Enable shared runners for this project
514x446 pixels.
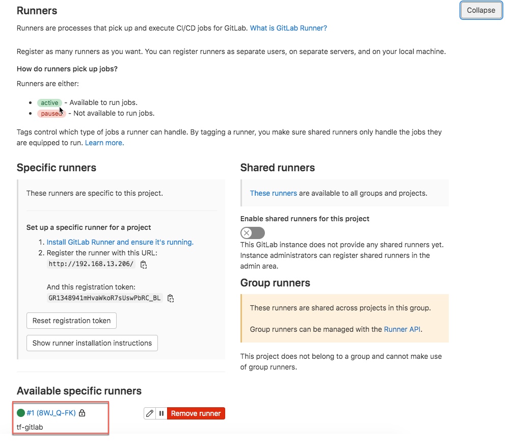pyautogui.click(x=252, y=233)
